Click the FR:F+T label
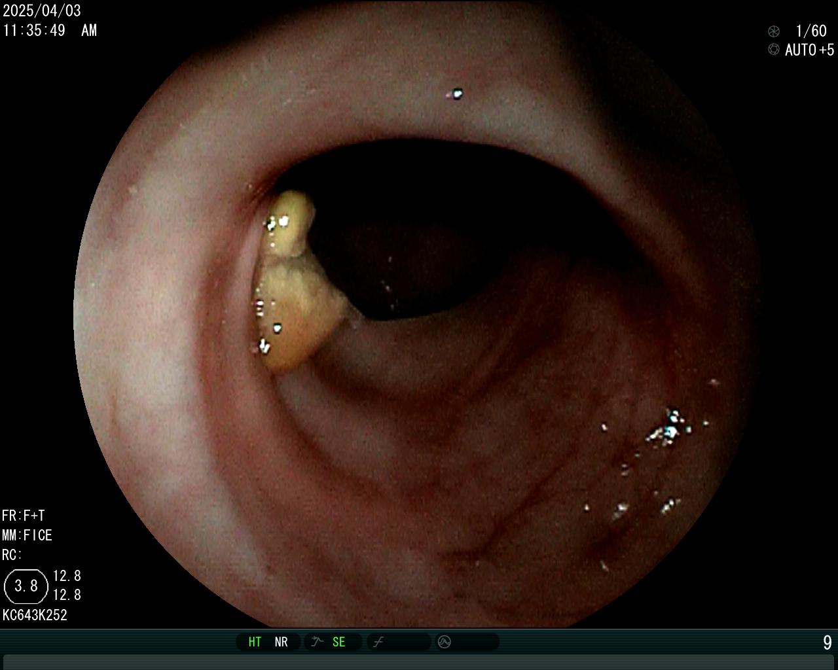The image size is (838, 670). pos(24,516)
